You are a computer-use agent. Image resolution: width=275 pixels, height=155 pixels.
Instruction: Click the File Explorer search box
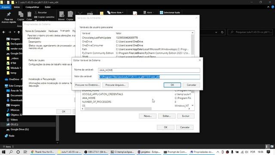point(250,32)
